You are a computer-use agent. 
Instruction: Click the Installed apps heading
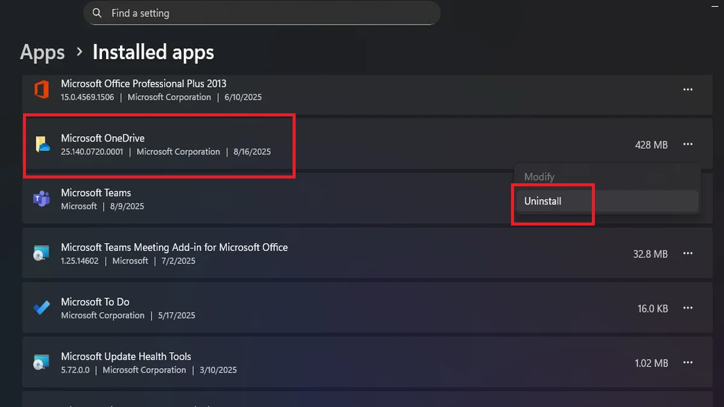[153, 52]
